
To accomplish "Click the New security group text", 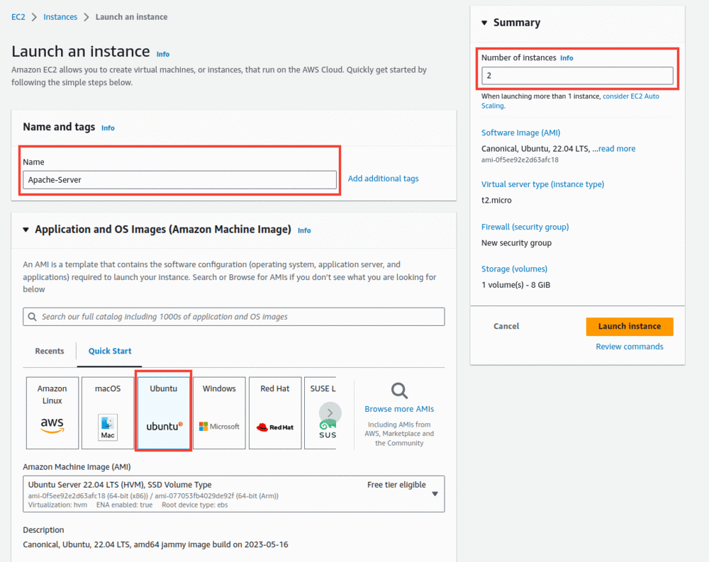I will click(x=516, y=243).
